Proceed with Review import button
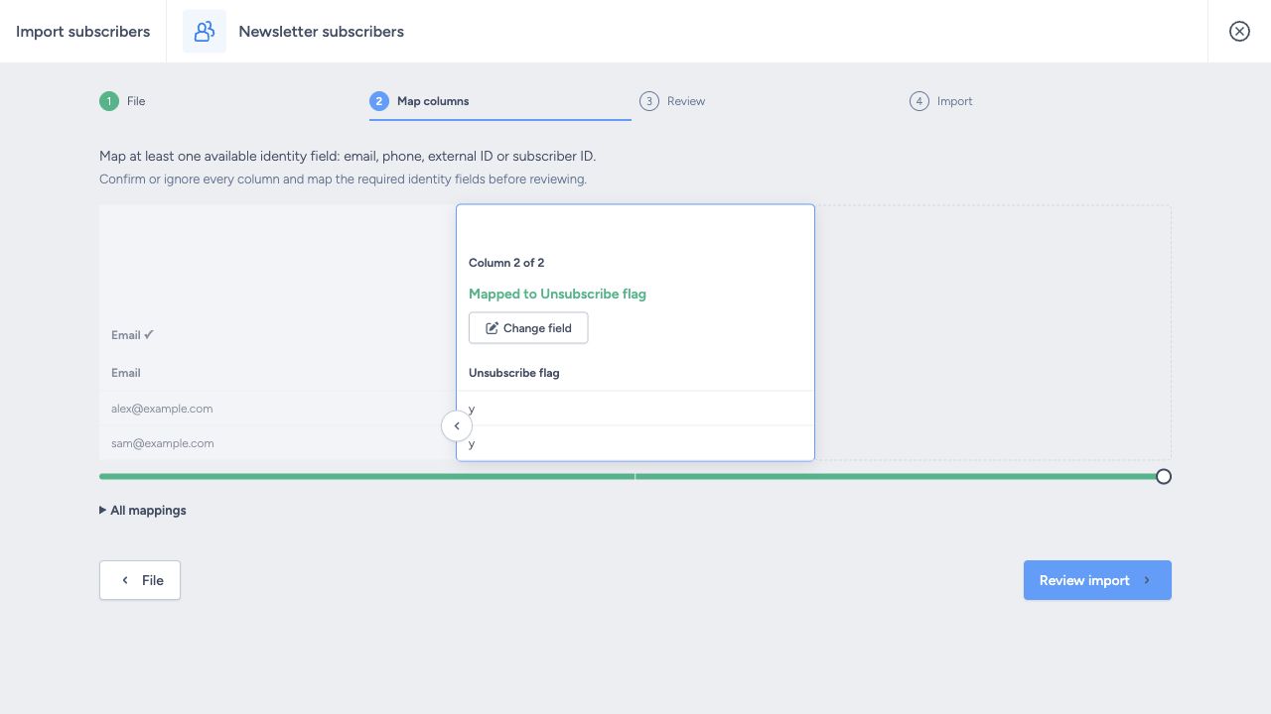1271x714 pixels. (x=1097, y=580)
